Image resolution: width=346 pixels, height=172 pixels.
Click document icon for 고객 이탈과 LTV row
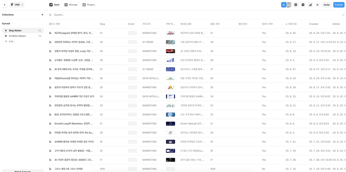50,151
